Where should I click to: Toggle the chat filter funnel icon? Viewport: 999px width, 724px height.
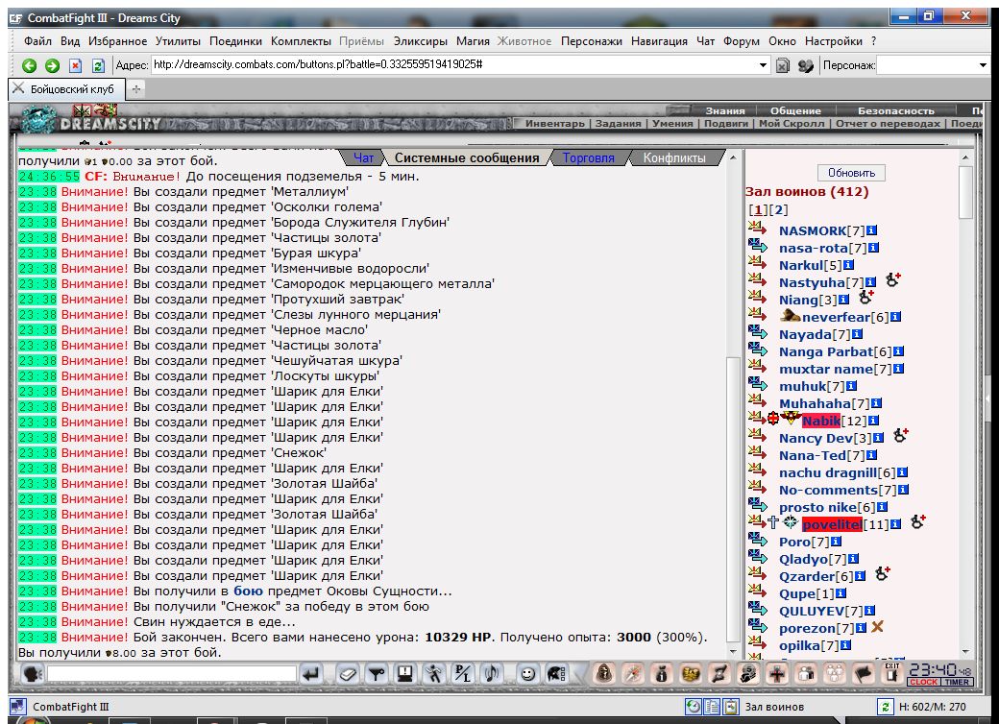(x=376, y=674)
